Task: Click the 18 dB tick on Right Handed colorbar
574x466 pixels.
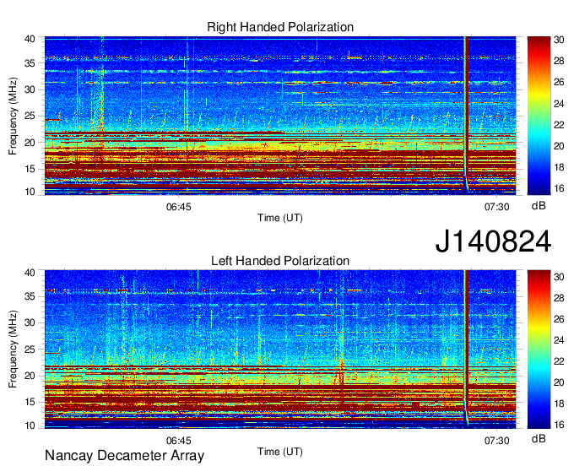Action: [559, 168]
